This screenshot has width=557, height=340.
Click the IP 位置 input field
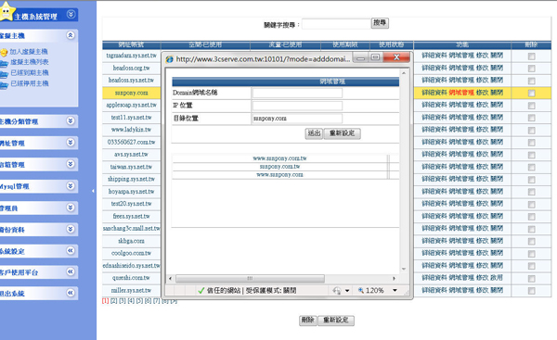click(297, 106)
